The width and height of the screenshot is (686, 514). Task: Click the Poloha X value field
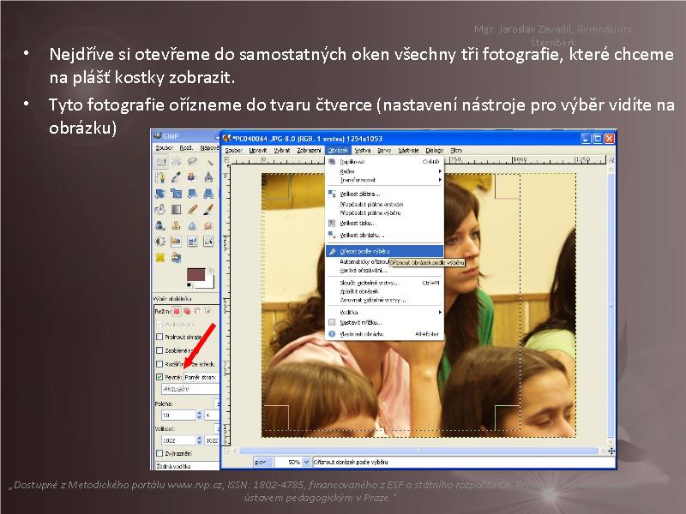pyautogui.click(x=179, y=415)
